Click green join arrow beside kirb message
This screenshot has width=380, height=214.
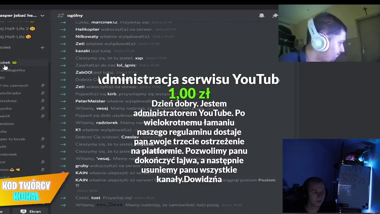63,94
